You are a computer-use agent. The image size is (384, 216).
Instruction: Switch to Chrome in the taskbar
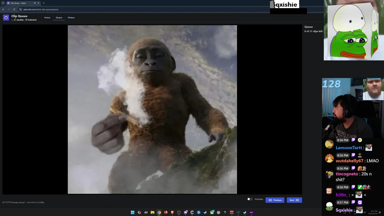coord(159,212)
